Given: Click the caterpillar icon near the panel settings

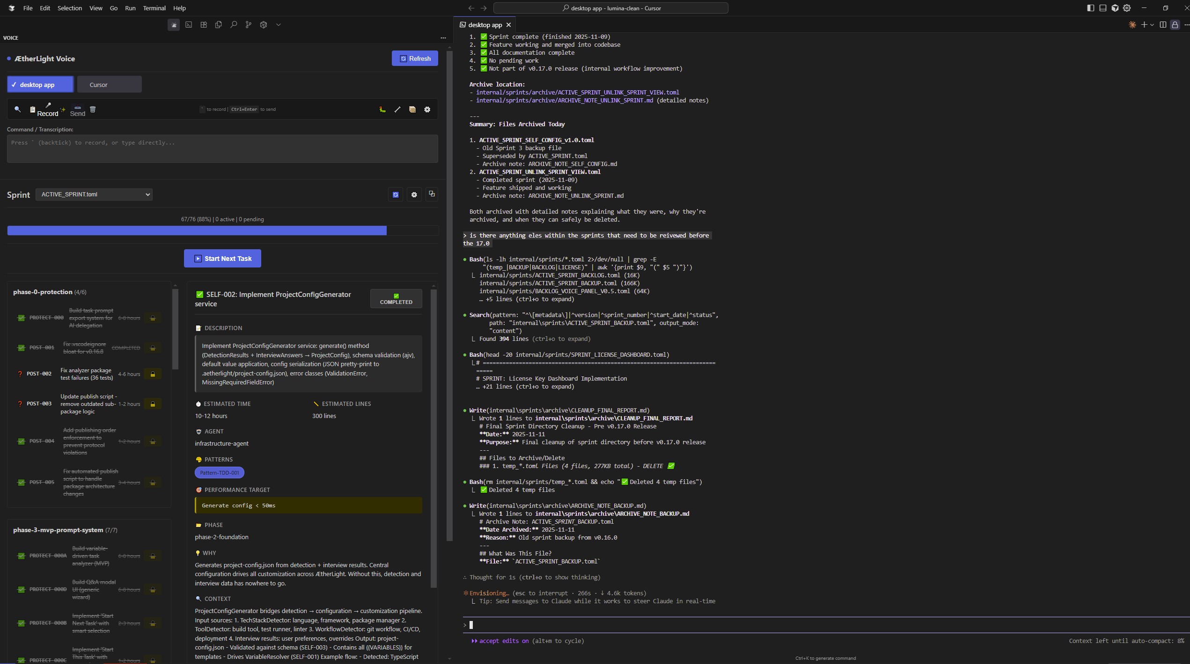Looking at the screenshot, I should pyautogui.click(x=382, y=110).
